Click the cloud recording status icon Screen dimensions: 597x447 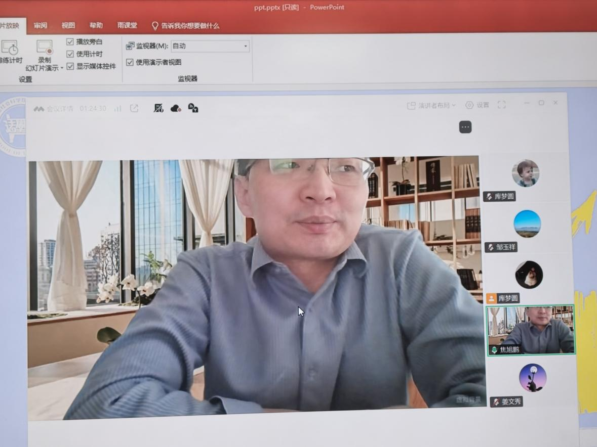(175, 108)
